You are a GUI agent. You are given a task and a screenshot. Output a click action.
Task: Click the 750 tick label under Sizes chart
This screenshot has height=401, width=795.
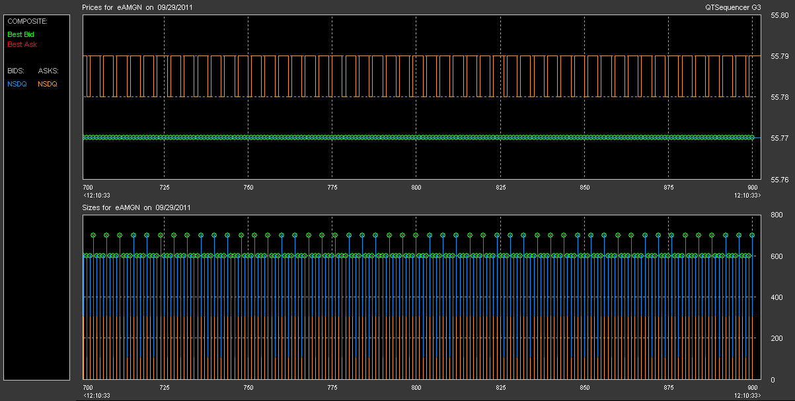click(248, 388)
